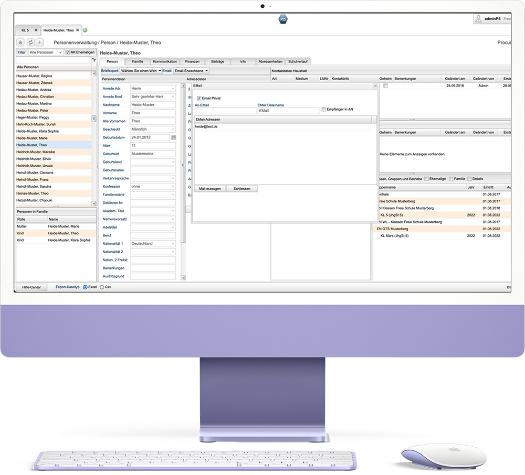The image size is (525, 475).
Task: Click the home icon in the toolbar
Action: 20,42
